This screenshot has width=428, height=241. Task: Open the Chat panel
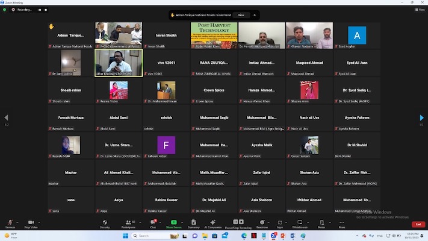click(x=153, y=224)
